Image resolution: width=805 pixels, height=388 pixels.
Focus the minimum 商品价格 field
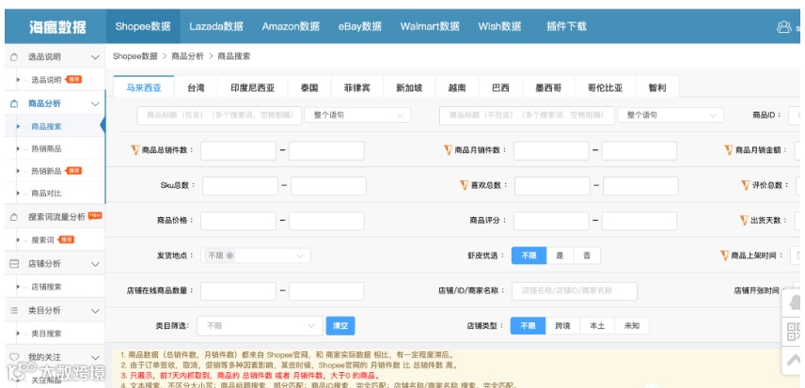coord(238,221)
